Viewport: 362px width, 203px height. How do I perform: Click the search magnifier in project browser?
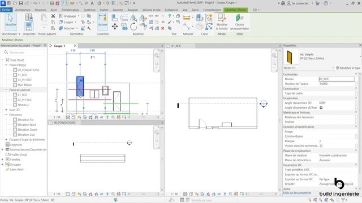[6, 52]
